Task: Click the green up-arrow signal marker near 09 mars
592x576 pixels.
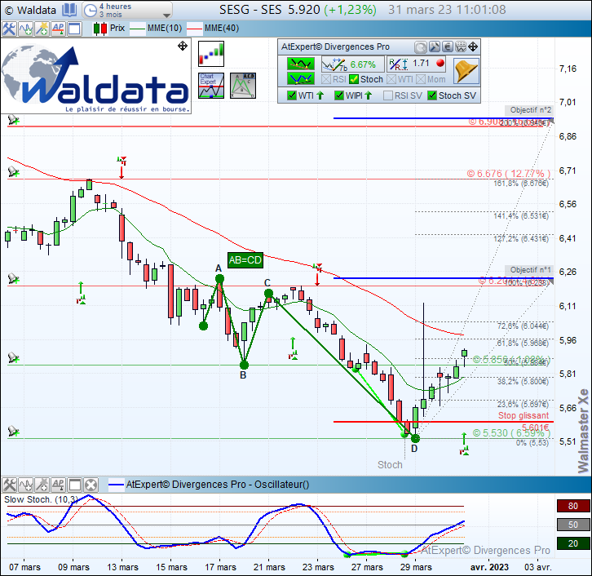Action: (81, 293)
